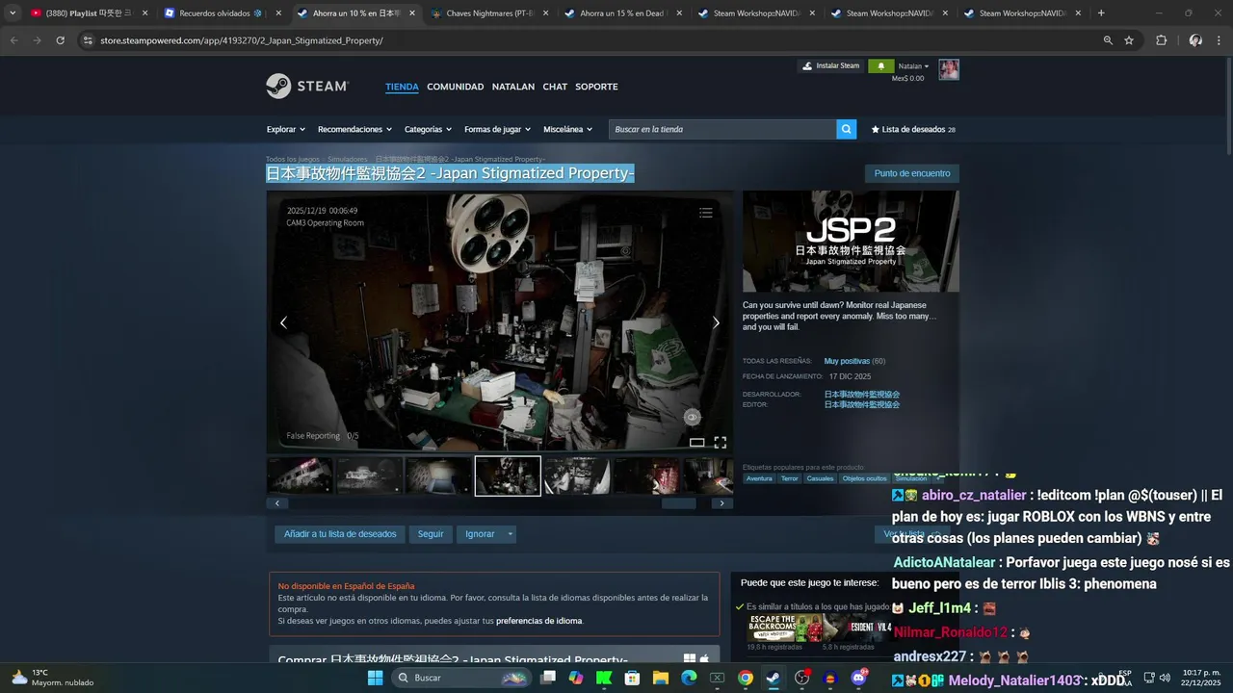Viewport: 1233px width, 693px height.
Task: Reload the page in Chrome
Action: [60, 40]
